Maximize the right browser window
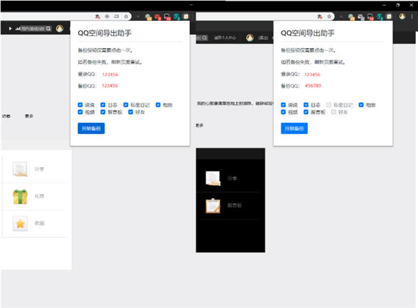The image size is (418, 308). (398, 5)
